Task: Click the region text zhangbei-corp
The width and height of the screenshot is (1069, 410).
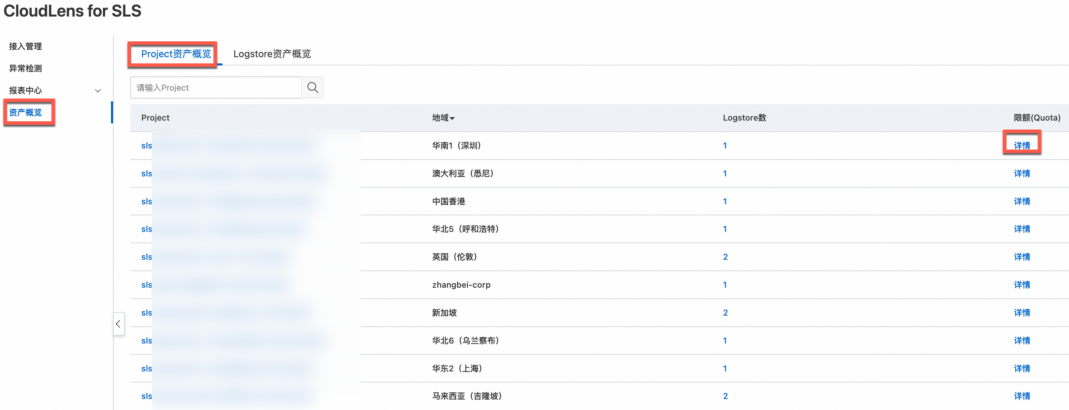Action: coord(461,285)
